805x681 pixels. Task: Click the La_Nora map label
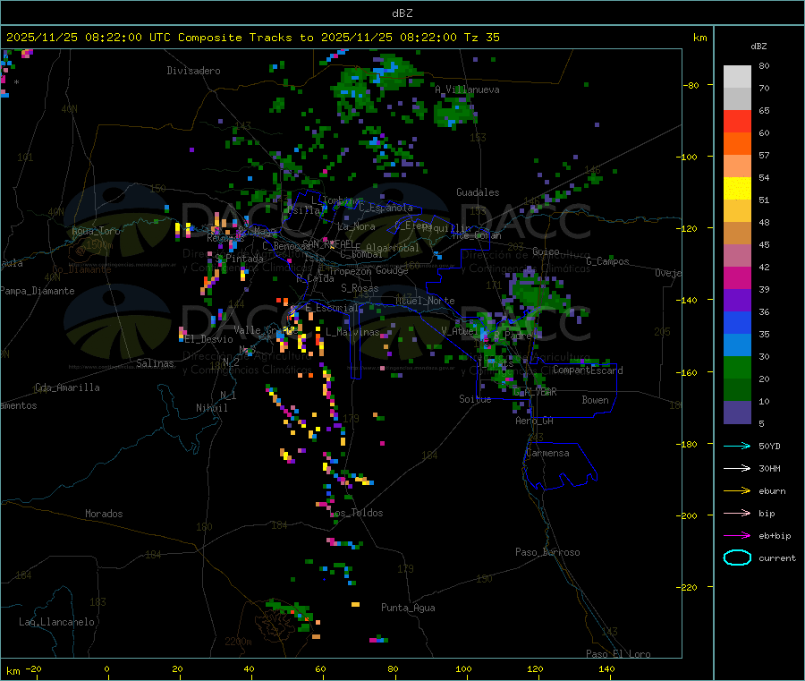356,226
